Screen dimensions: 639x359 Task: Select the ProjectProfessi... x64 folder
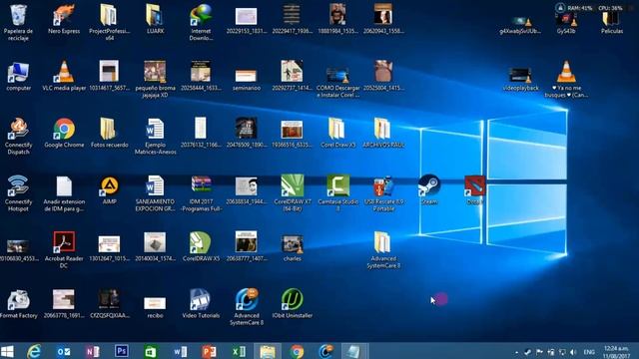(x=109, y=16)
